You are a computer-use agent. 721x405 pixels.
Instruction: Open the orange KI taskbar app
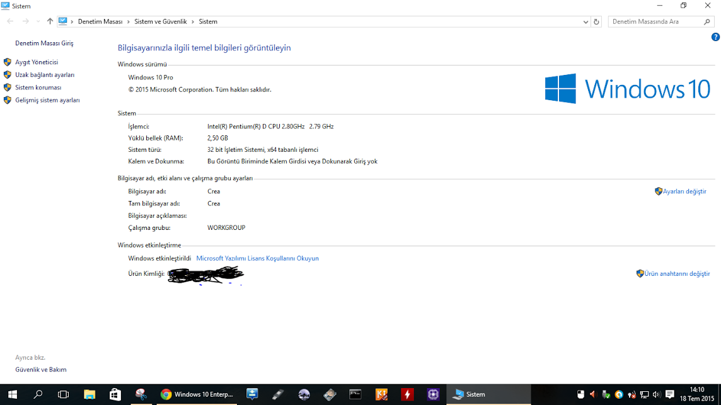381,394
